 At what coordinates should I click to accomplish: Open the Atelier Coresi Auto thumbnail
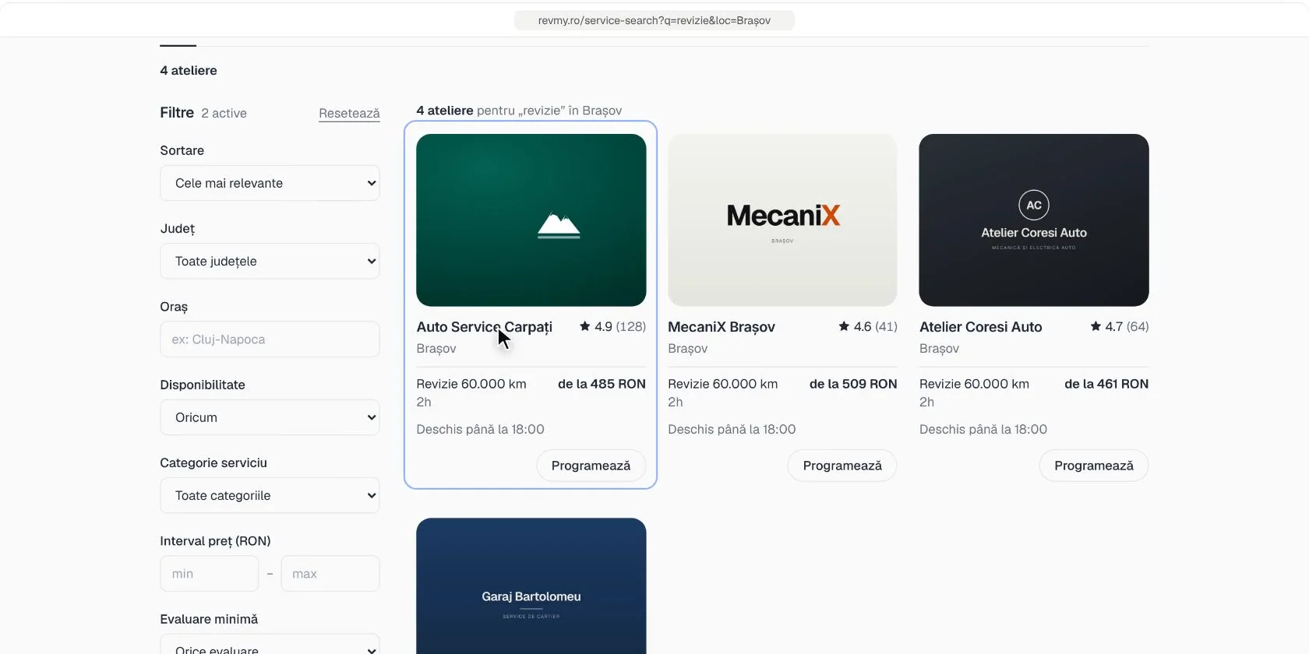point(1034,220)
